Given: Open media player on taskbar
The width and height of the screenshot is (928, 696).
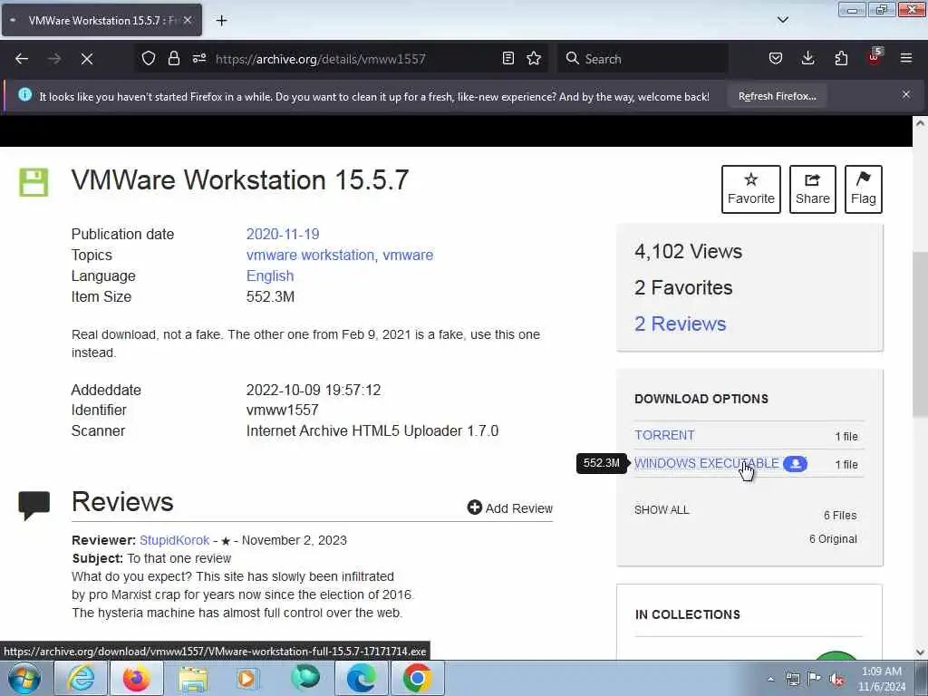Looking at the screenshot, I should point(248,678).
